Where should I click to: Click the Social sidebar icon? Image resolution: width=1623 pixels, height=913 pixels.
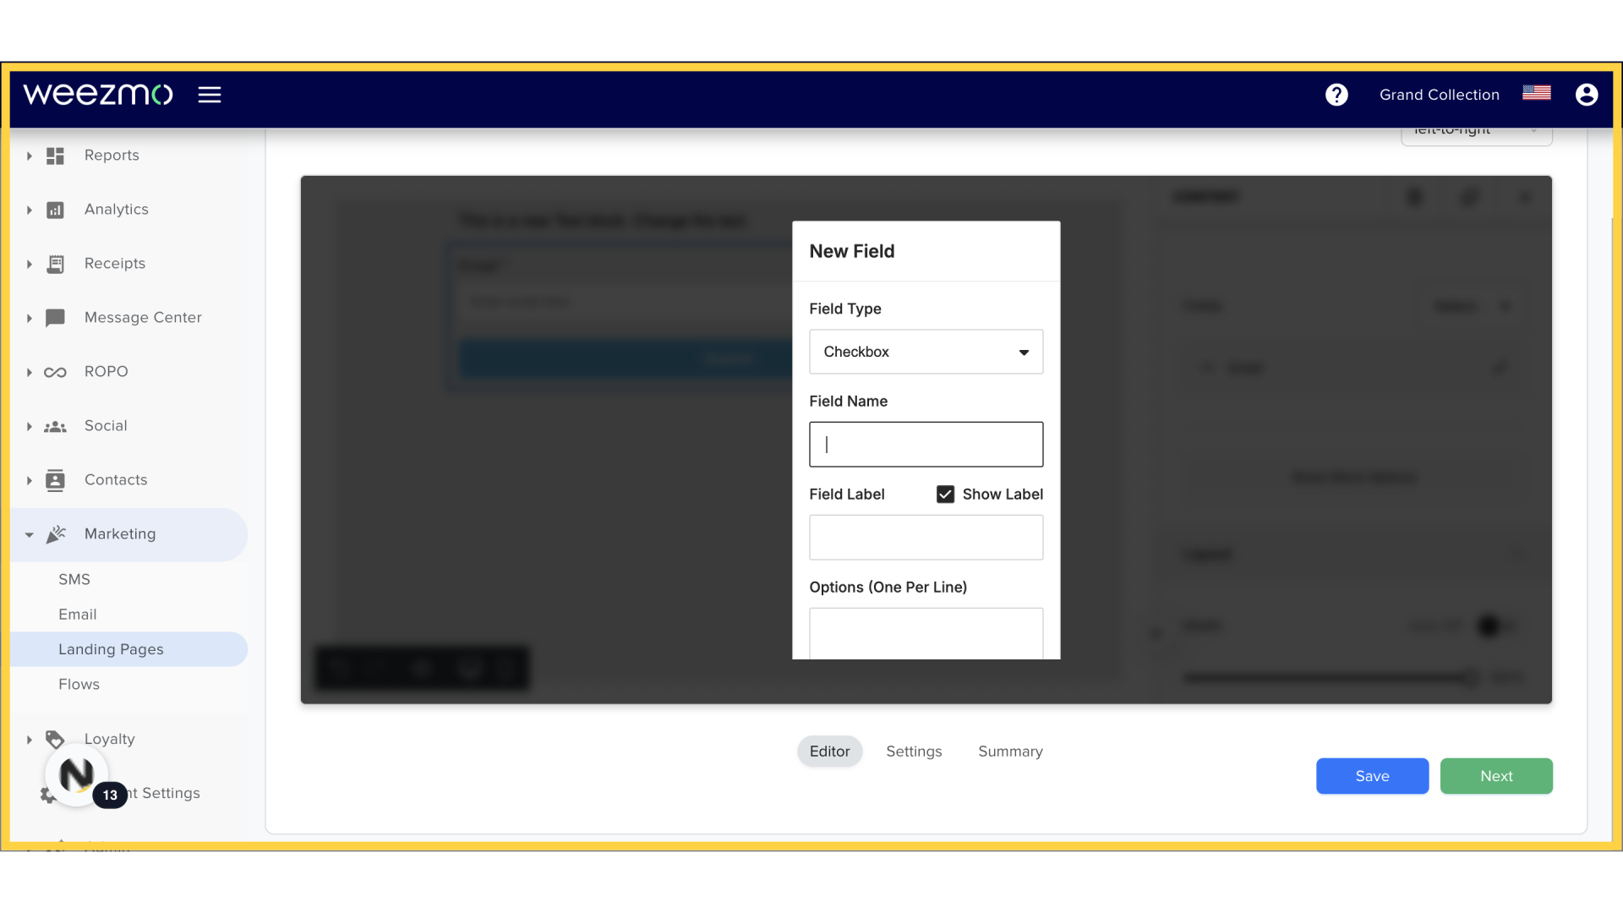56,426
